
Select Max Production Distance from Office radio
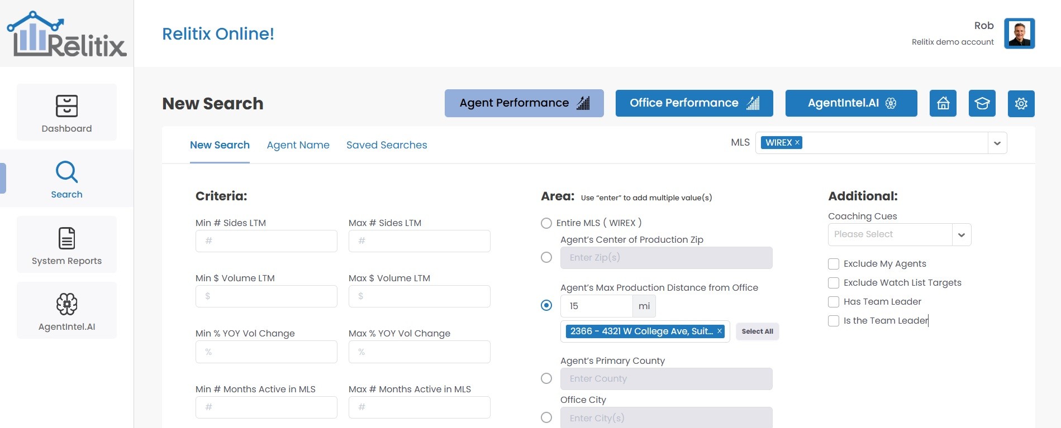click(x=546, y=305)
